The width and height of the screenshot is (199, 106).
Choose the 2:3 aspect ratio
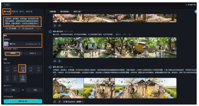15,78
